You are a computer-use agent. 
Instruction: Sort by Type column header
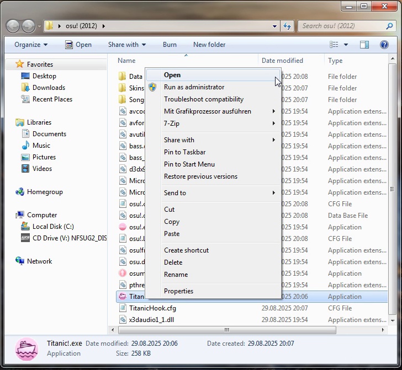356,61
